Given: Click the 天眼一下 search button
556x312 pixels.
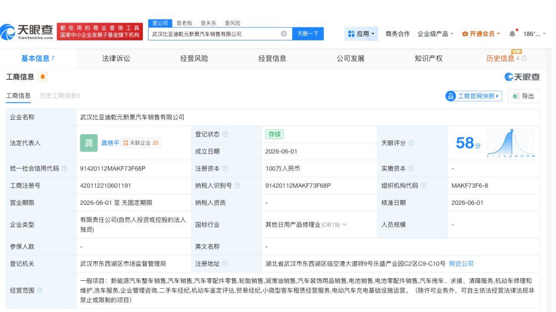Looking at the screenshot, I should click(308, 33).
